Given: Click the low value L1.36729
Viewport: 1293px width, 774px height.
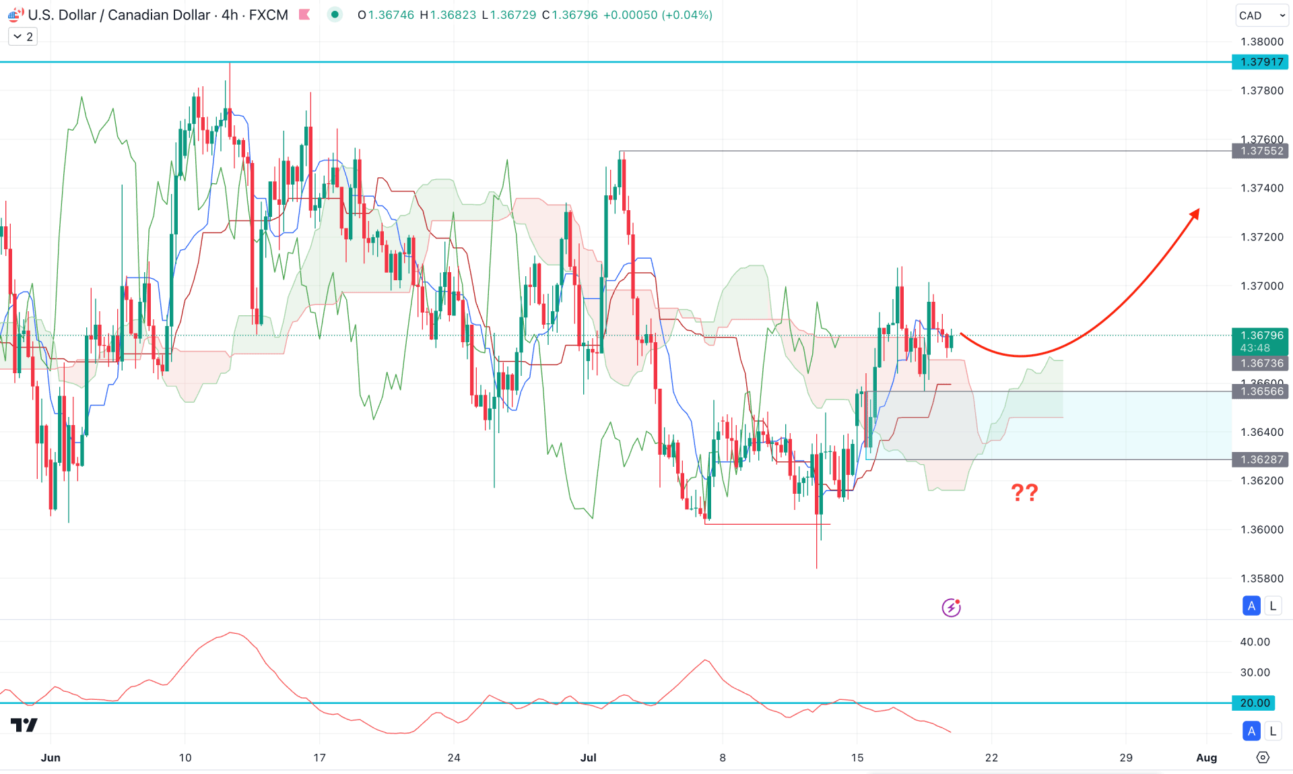Looking at the screenshot, I should (509, 15).
